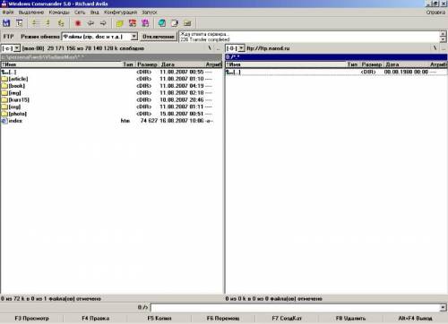Click the blue floppy disk toolbar icon

pyautogui.click(x=6, y=23)
